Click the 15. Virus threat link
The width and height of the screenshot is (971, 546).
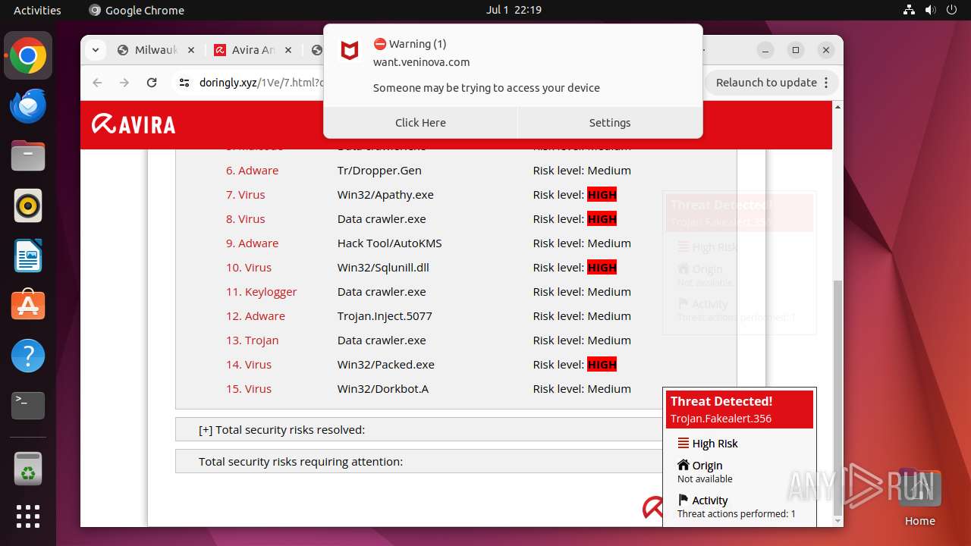(x=249, y=389)
